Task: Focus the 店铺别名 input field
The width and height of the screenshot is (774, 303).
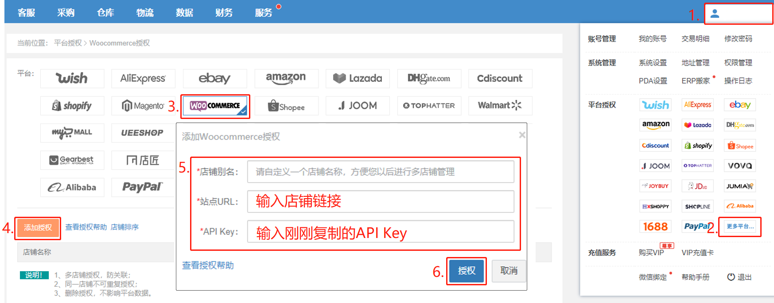Action: [x=381, y=172]
